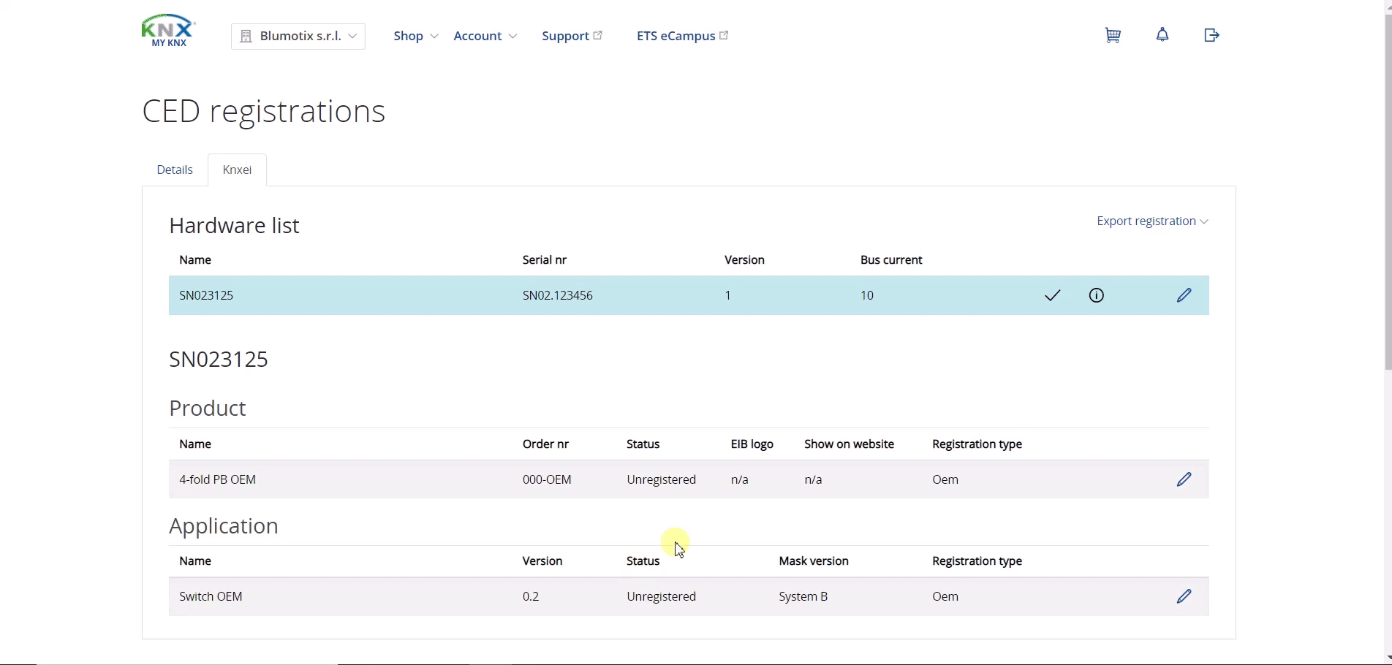Viewport: 1392px width, 665px height.
Task: Click the application version 0.2 cell
Action: (531, 596)
